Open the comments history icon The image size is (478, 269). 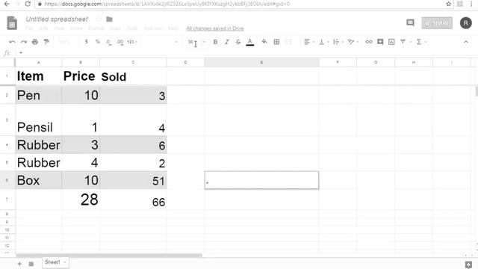coord(410,22)
